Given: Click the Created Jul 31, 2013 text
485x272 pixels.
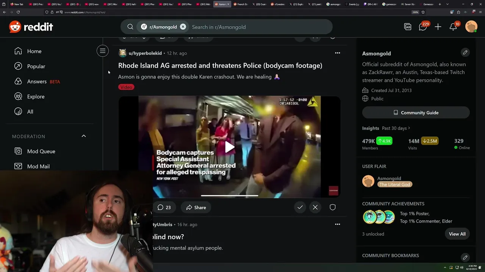Looking at the screenshot, I should point(391,90).
